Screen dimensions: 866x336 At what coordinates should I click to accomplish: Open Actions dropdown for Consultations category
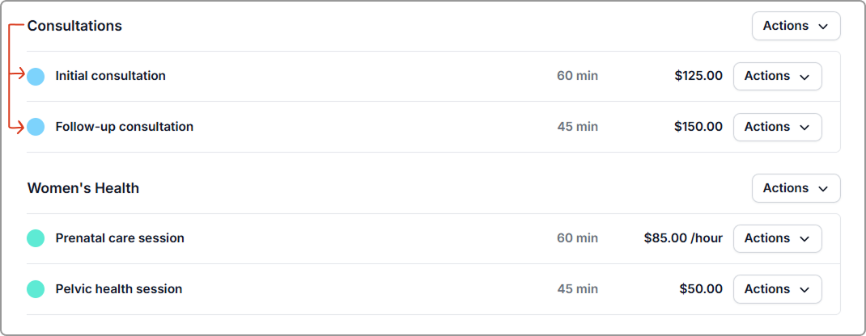click(x=796, y=26)
